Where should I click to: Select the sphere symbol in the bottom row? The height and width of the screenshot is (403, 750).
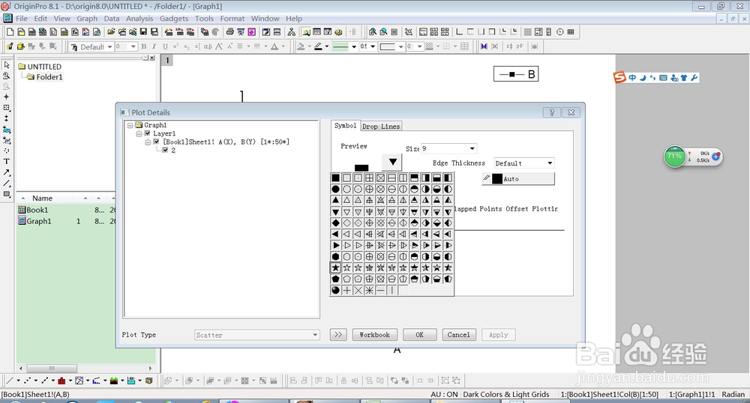pos(335,291)
